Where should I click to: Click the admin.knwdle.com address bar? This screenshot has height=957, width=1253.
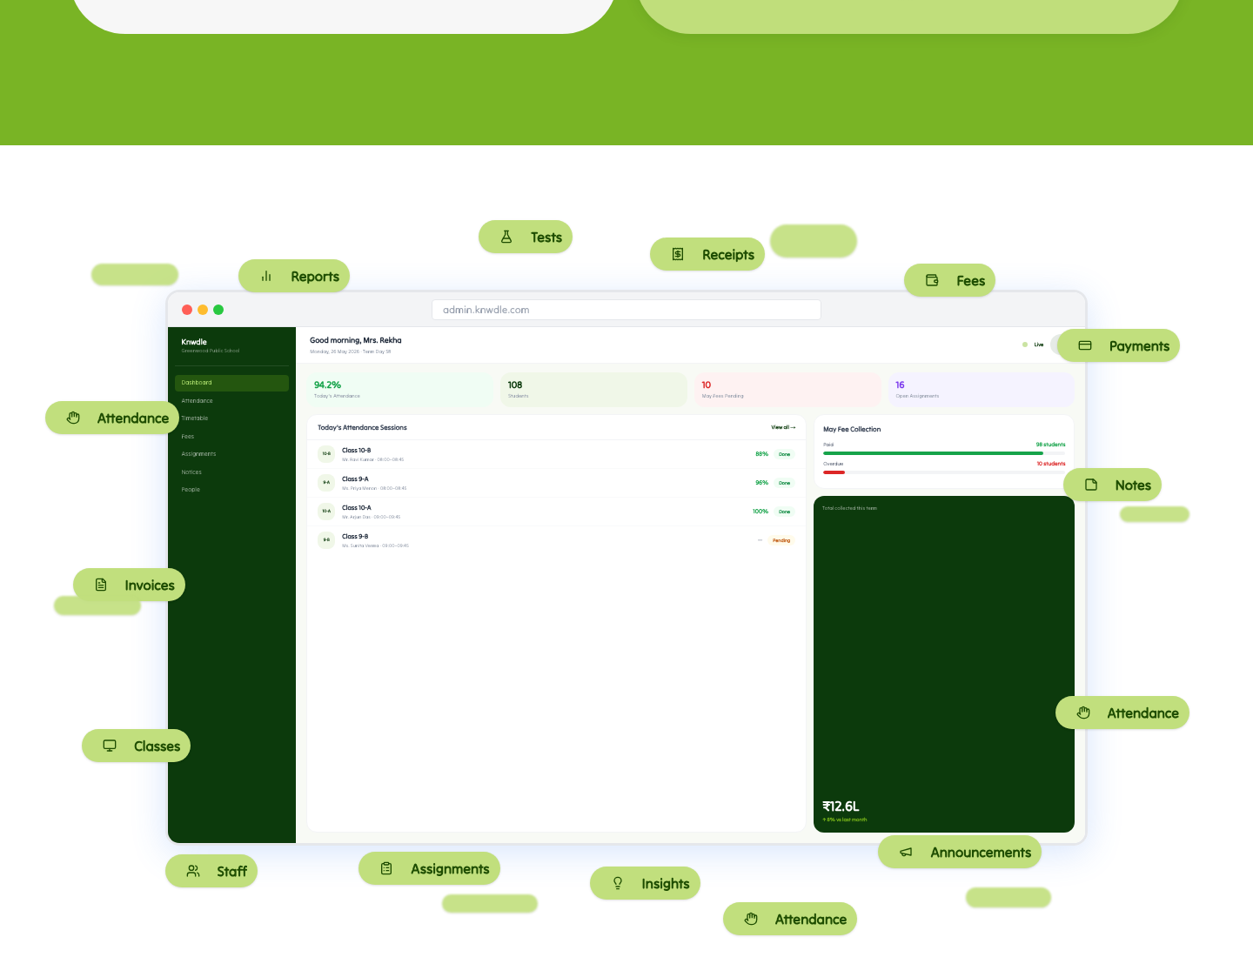pos(626,310)
